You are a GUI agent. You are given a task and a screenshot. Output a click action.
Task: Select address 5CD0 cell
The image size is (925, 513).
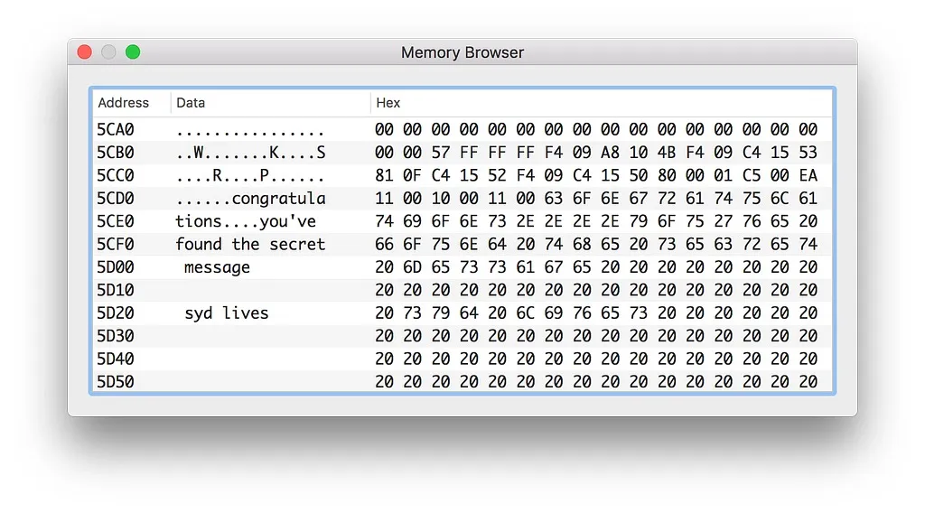click(116, 198)
